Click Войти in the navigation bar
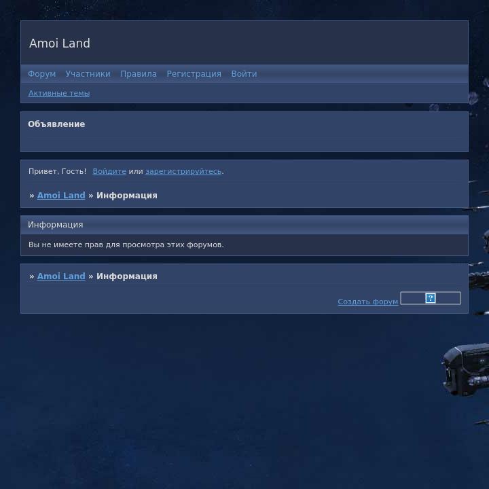This screenshot has height=489, width=489. tap(244, 74)
